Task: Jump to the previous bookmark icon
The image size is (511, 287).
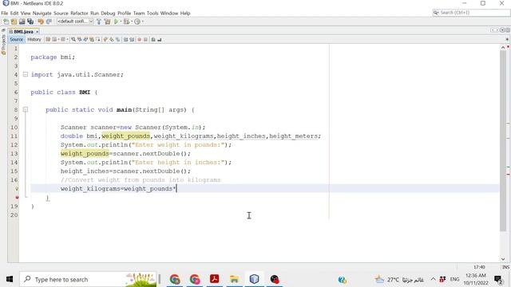Action: [x=105, y=39]
